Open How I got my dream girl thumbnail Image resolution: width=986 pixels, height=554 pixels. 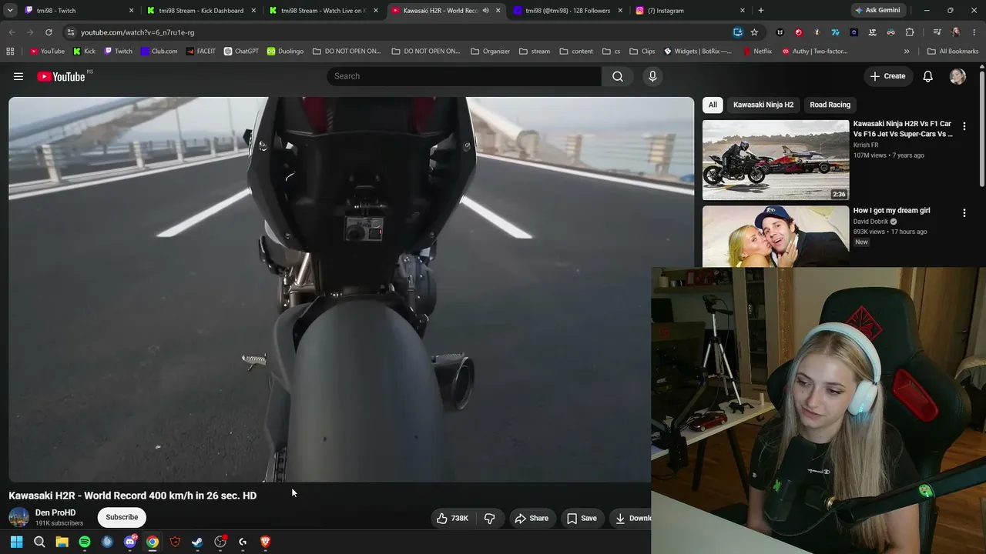point(776,236)
